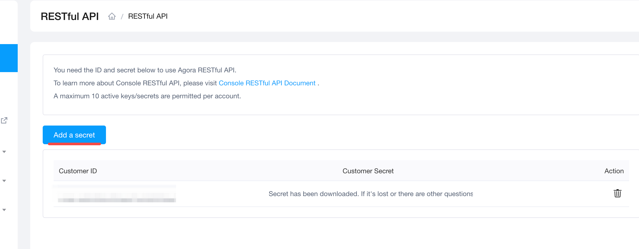
Task: Click the Customer Secret column header
Action: (x=368, y=171)
